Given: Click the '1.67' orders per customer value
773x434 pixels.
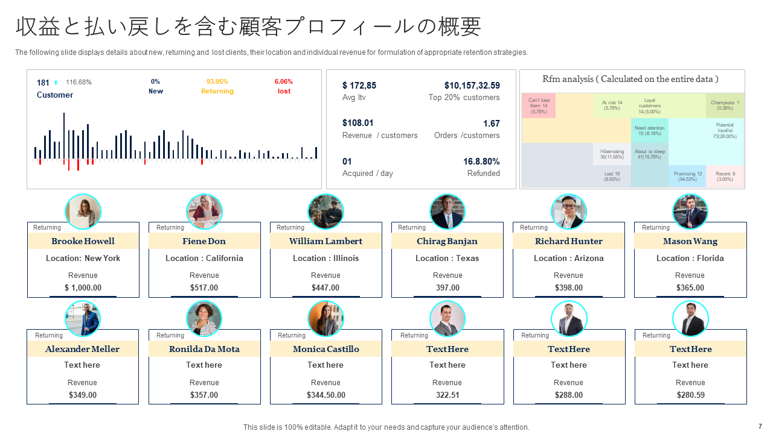Looking at the screenshot, I should coord(492,124).
